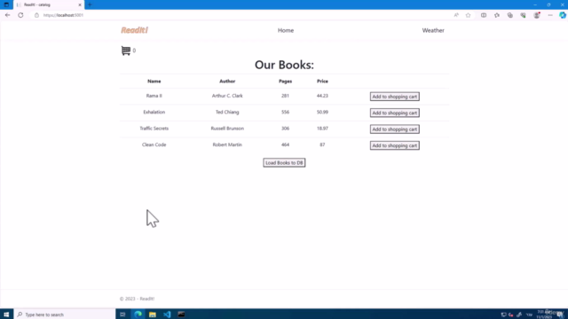Click author Ted Chiang

[x=227, y=113]
